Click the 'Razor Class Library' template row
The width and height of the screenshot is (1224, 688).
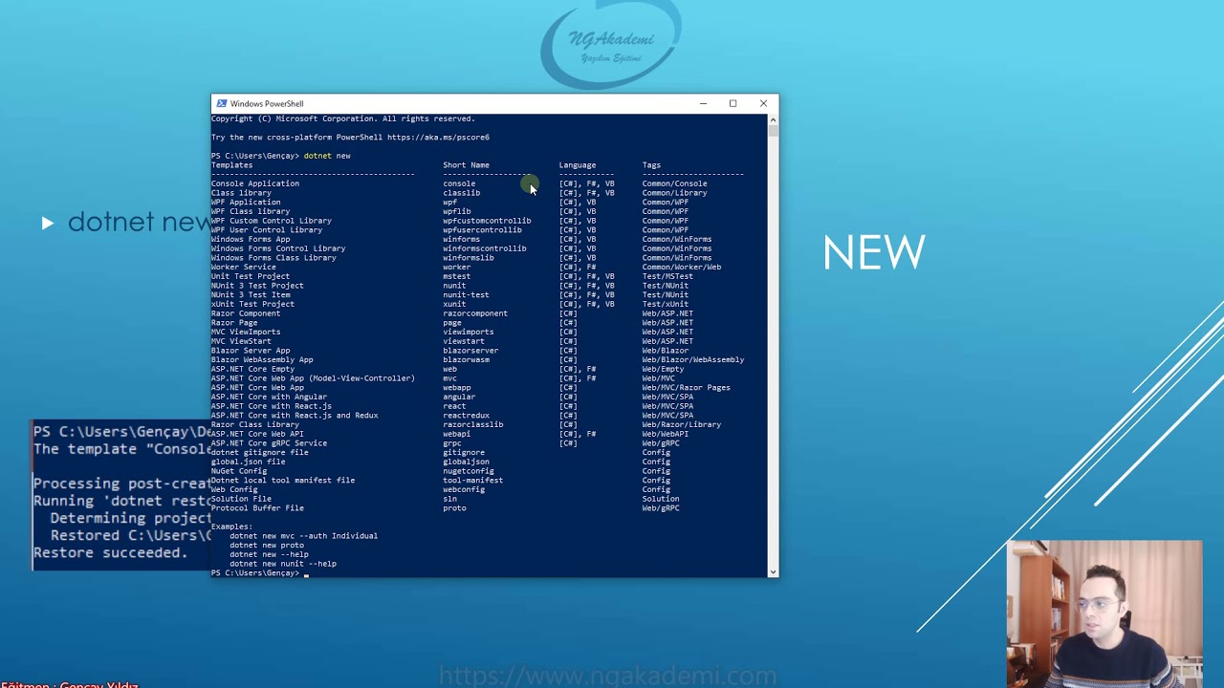[477, 424]
